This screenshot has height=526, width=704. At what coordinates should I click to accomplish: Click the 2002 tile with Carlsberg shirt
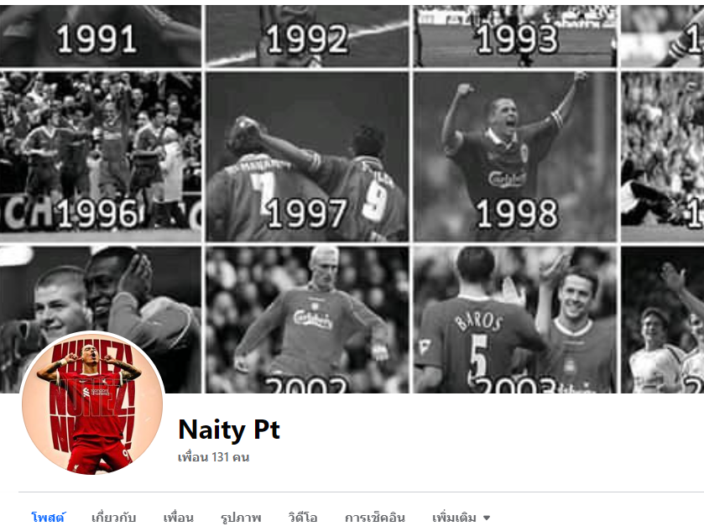[x=307, y=320]
